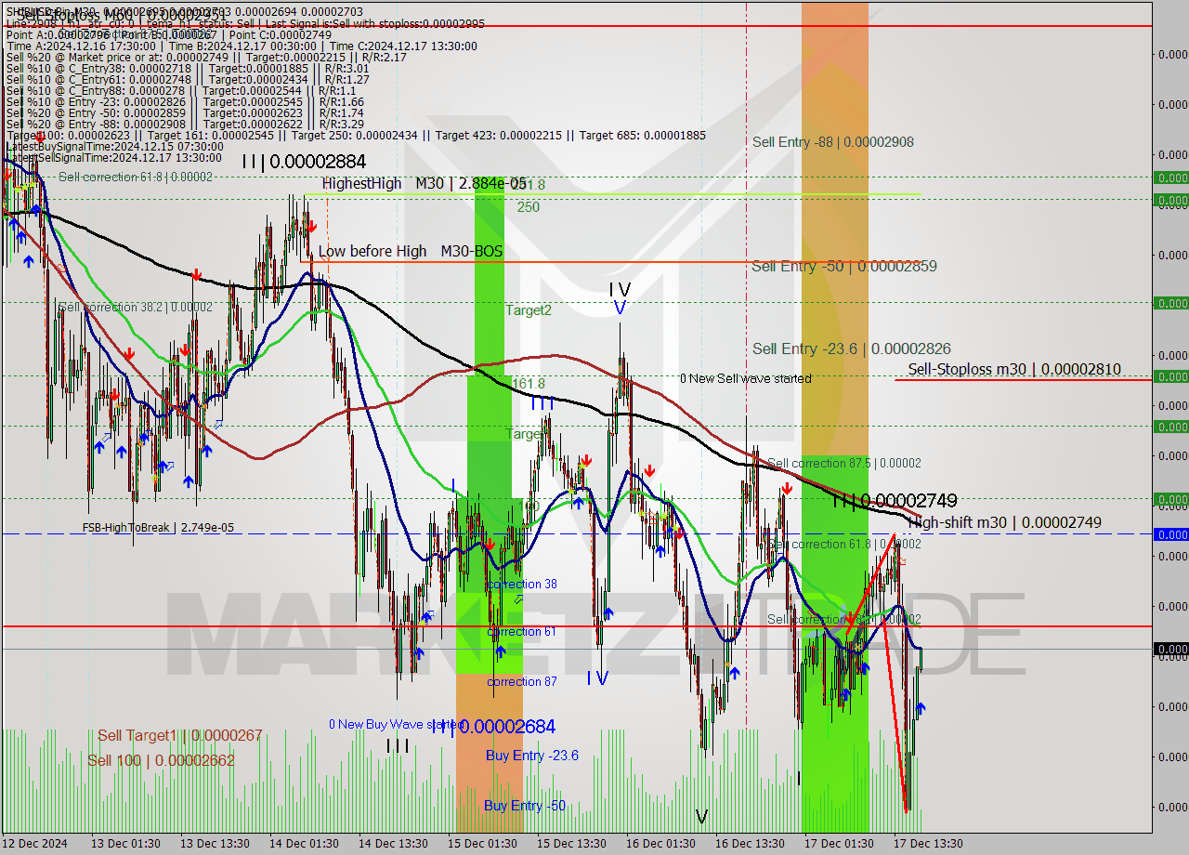Select the 'I I | 0.00002884' wave label
Viewport: 1189px width, 855px height.
coord(304,161)
